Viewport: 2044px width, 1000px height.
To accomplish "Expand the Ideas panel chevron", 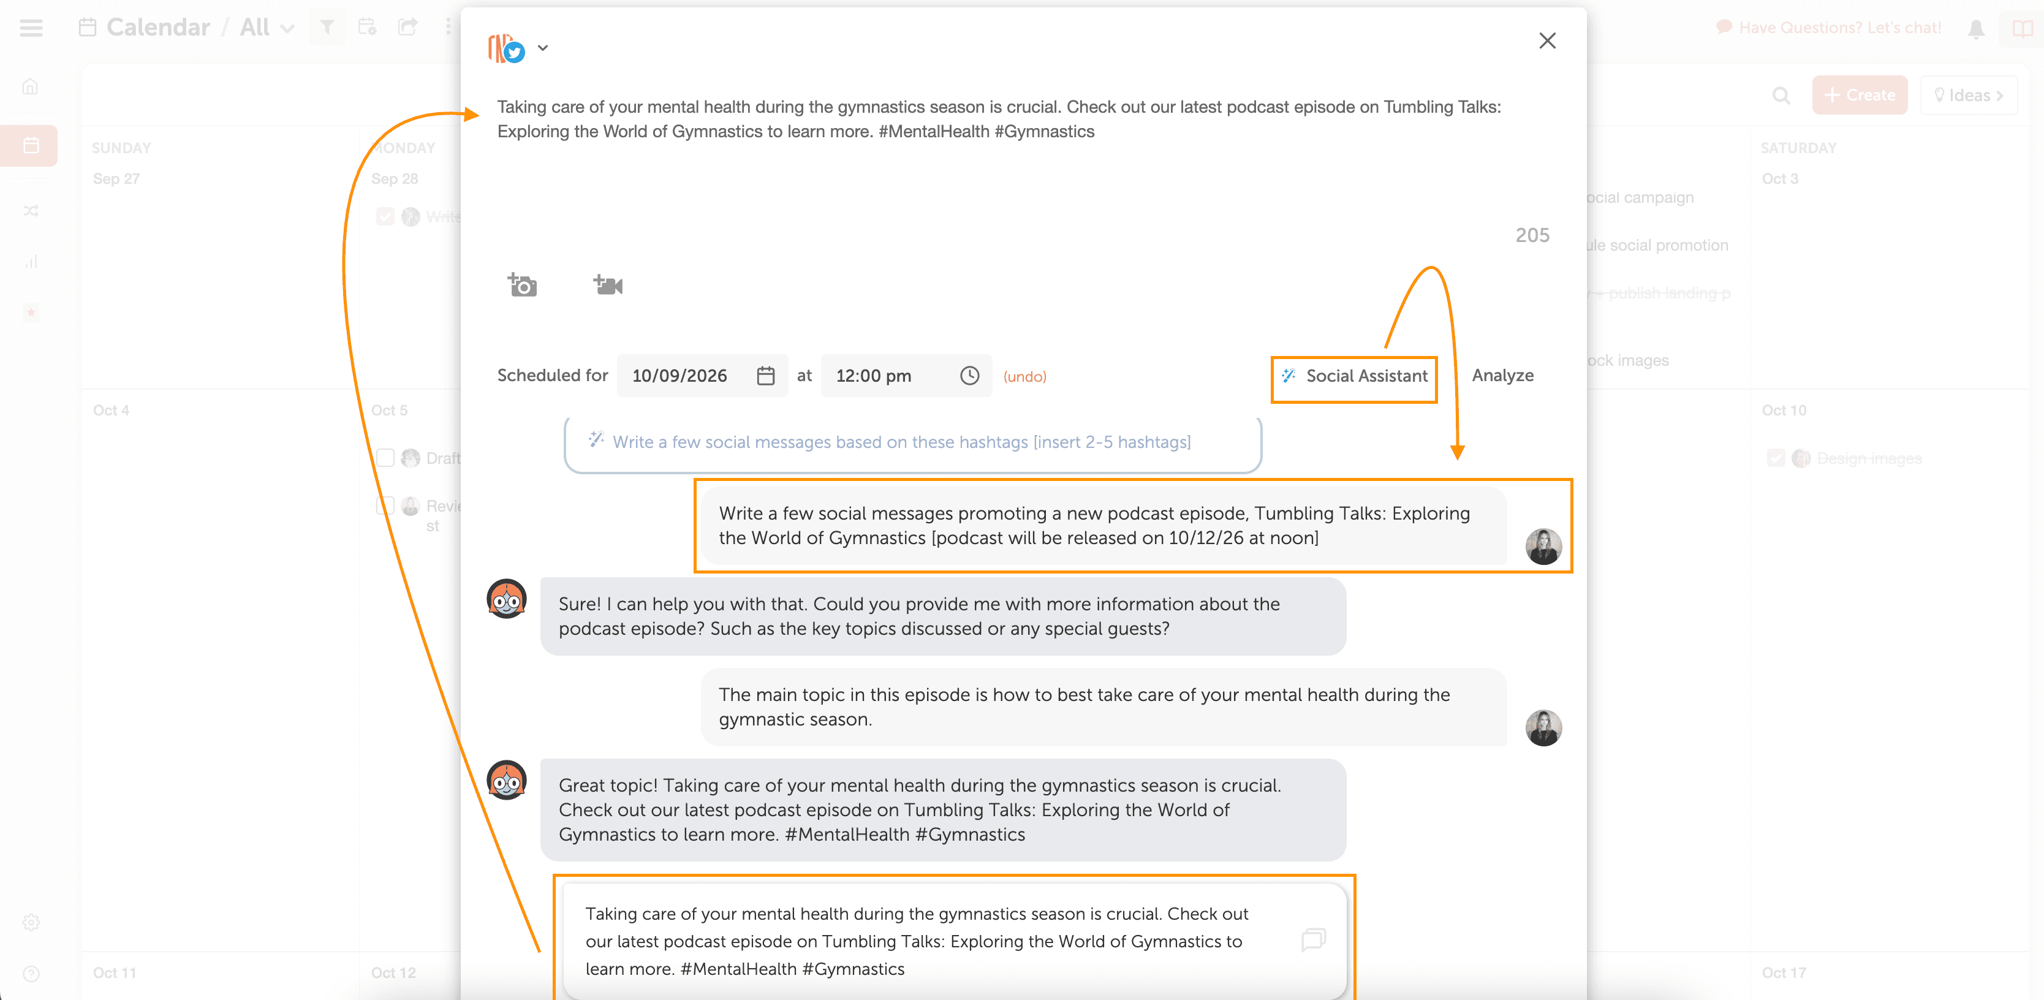I will pyautogui.click(x=1999, y=95).
